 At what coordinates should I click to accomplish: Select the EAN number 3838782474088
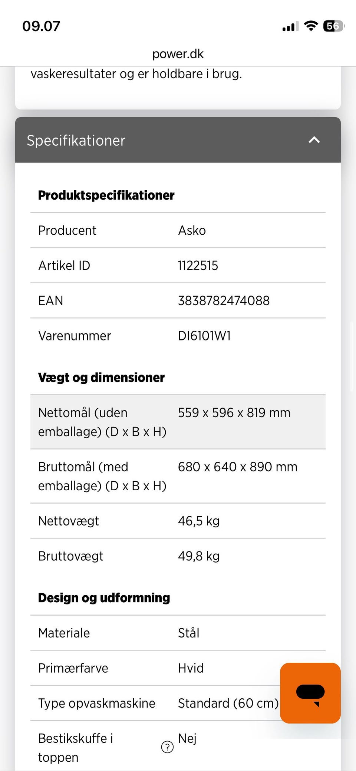(x=224, y=301)
